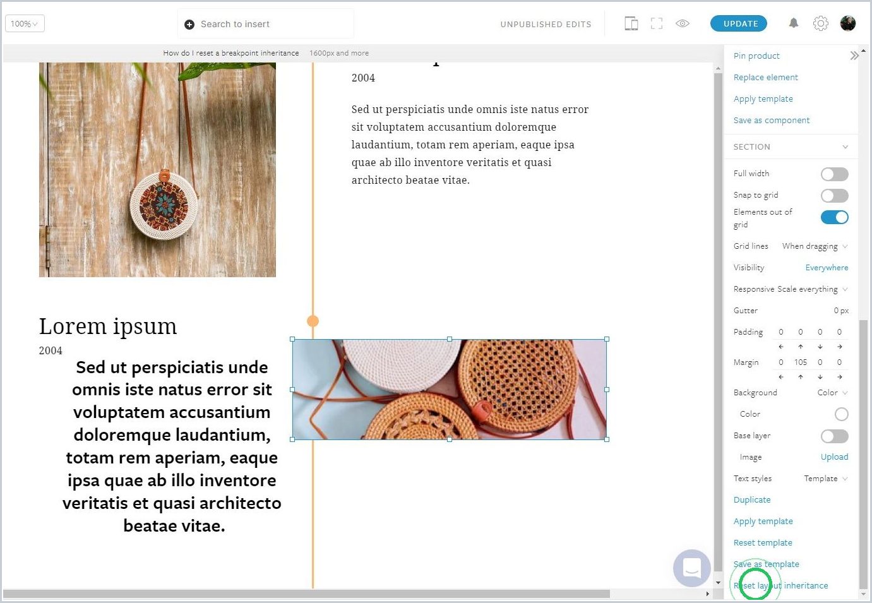Image resolution: width=872 pixels, height=603 pixels.
Task: Click the Padding right arrow
Action: click(840, 347)
